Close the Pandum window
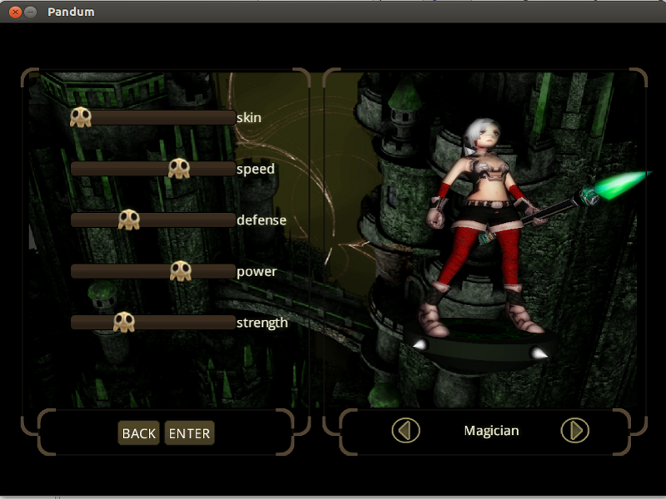The height and width of the screenshot is (499, 666). [x=15, y=12]
